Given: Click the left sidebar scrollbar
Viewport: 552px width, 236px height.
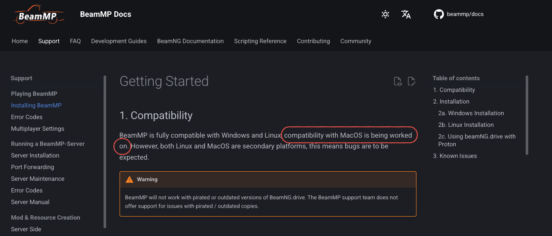Looking at the screenshot, I should pos(105,152).
